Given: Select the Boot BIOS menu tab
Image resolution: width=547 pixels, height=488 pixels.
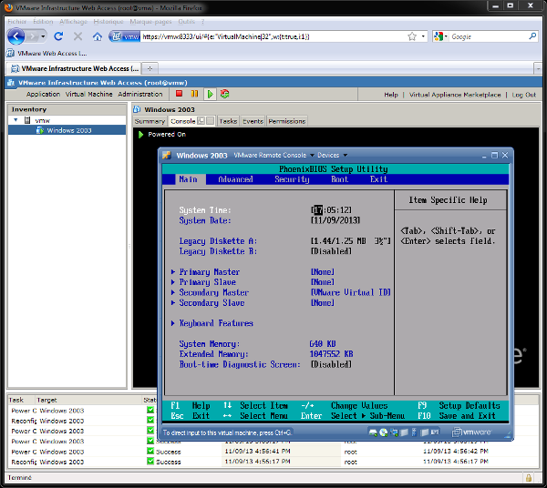Looking at the screenshot, I should pos(340,179).
